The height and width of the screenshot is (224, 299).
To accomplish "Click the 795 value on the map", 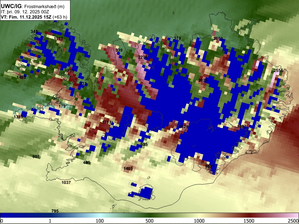I will coord(55,211).
